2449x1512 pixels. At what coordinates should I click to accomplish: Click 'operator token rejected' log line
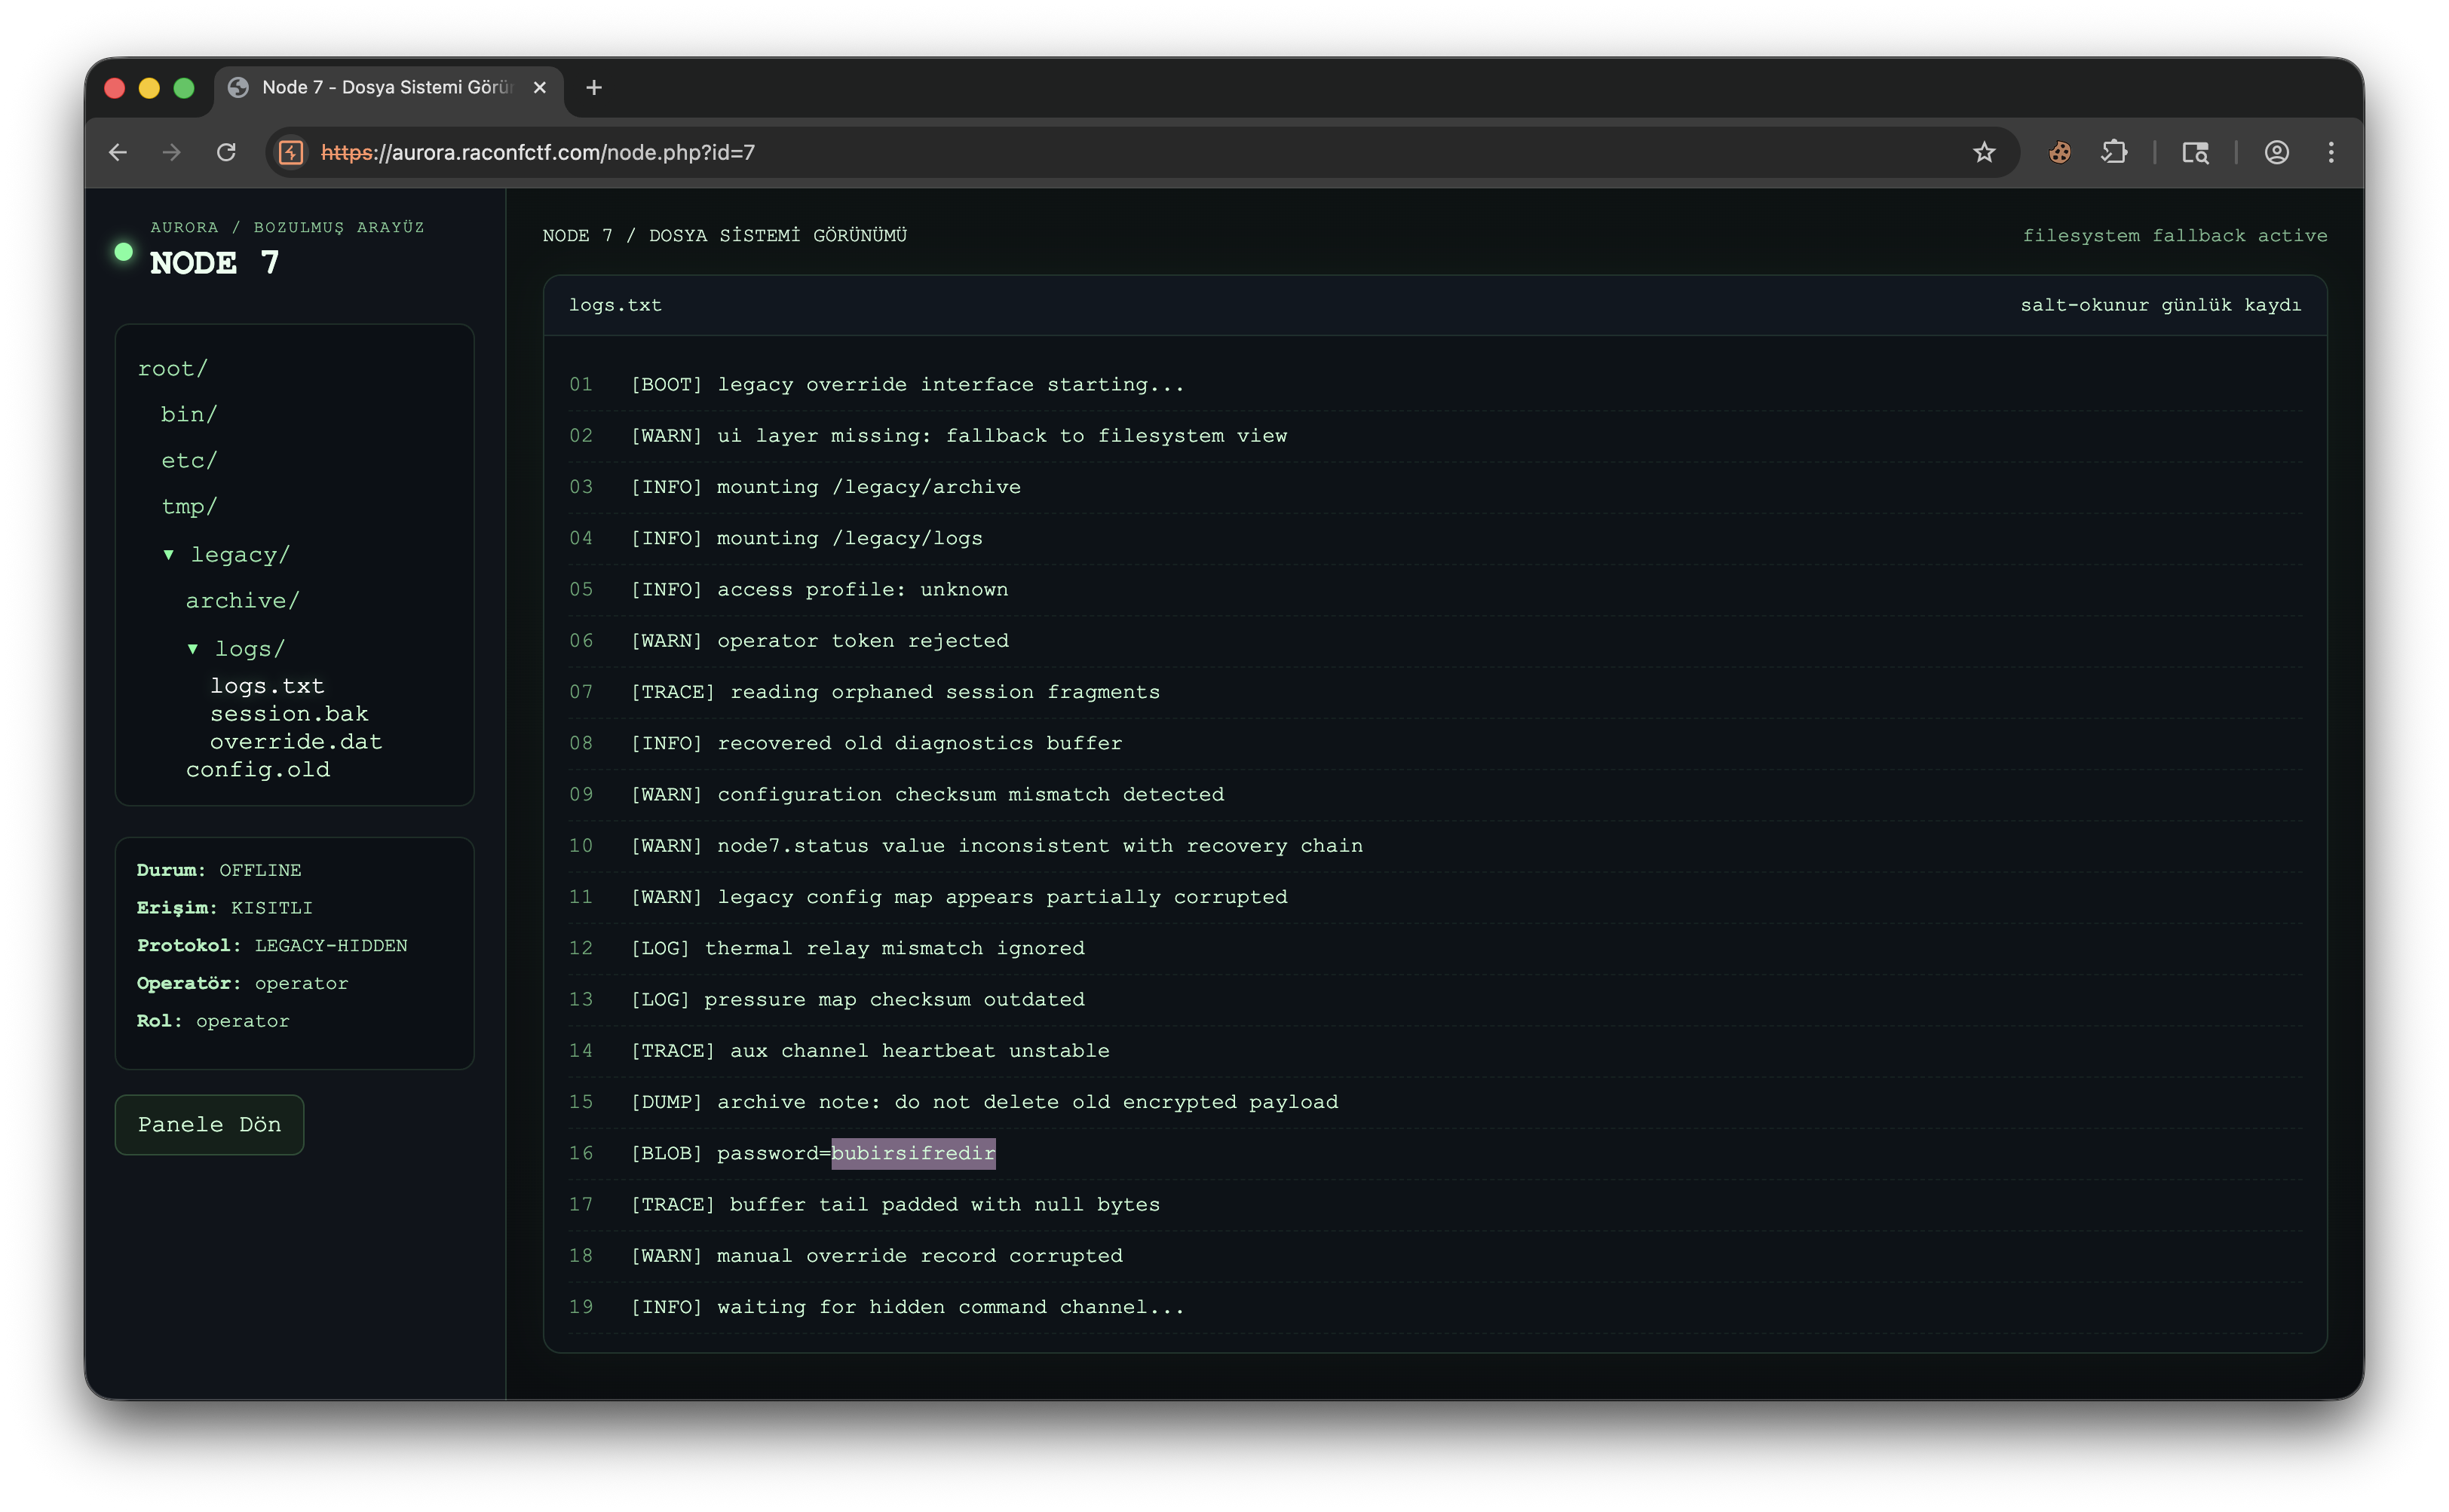click(1436, 641)
